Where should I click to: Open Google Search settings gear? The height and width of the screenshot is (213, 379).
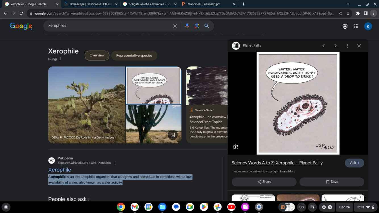point(345,26)
